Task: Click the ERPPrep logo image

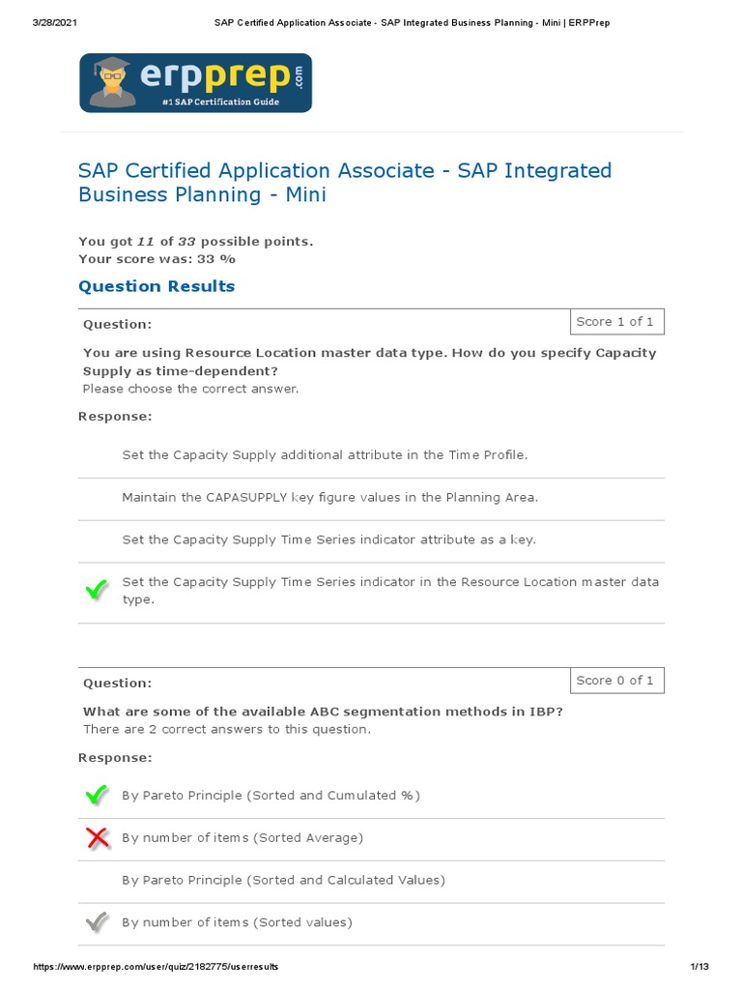Action: [x=196, y=83]
